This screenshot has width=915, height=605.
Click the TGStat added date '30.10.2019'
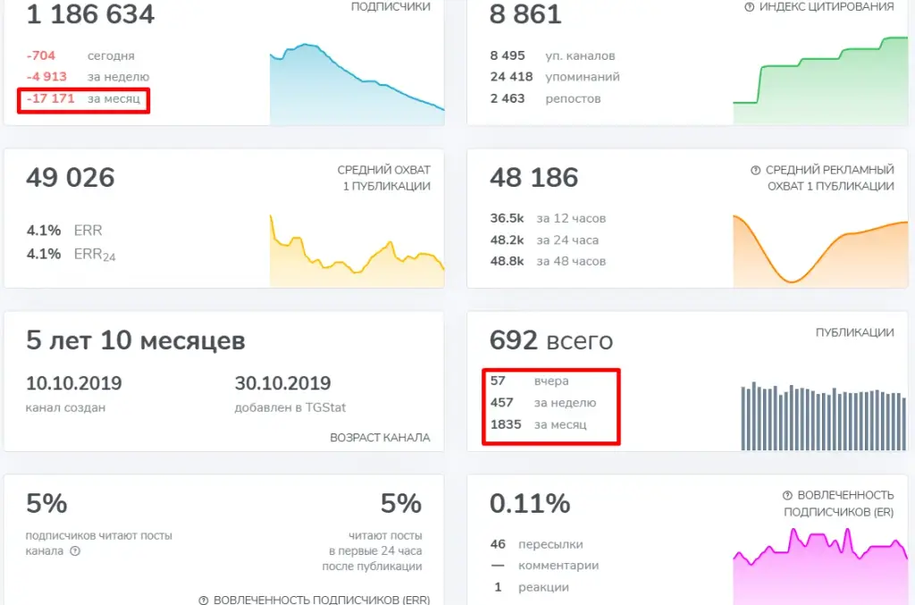tap(283, 383)
